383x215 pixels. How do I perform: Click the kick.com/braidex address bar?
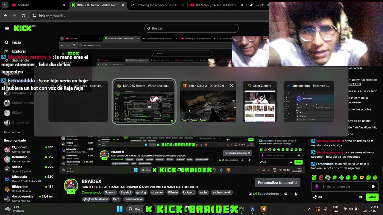pos(150,16)
